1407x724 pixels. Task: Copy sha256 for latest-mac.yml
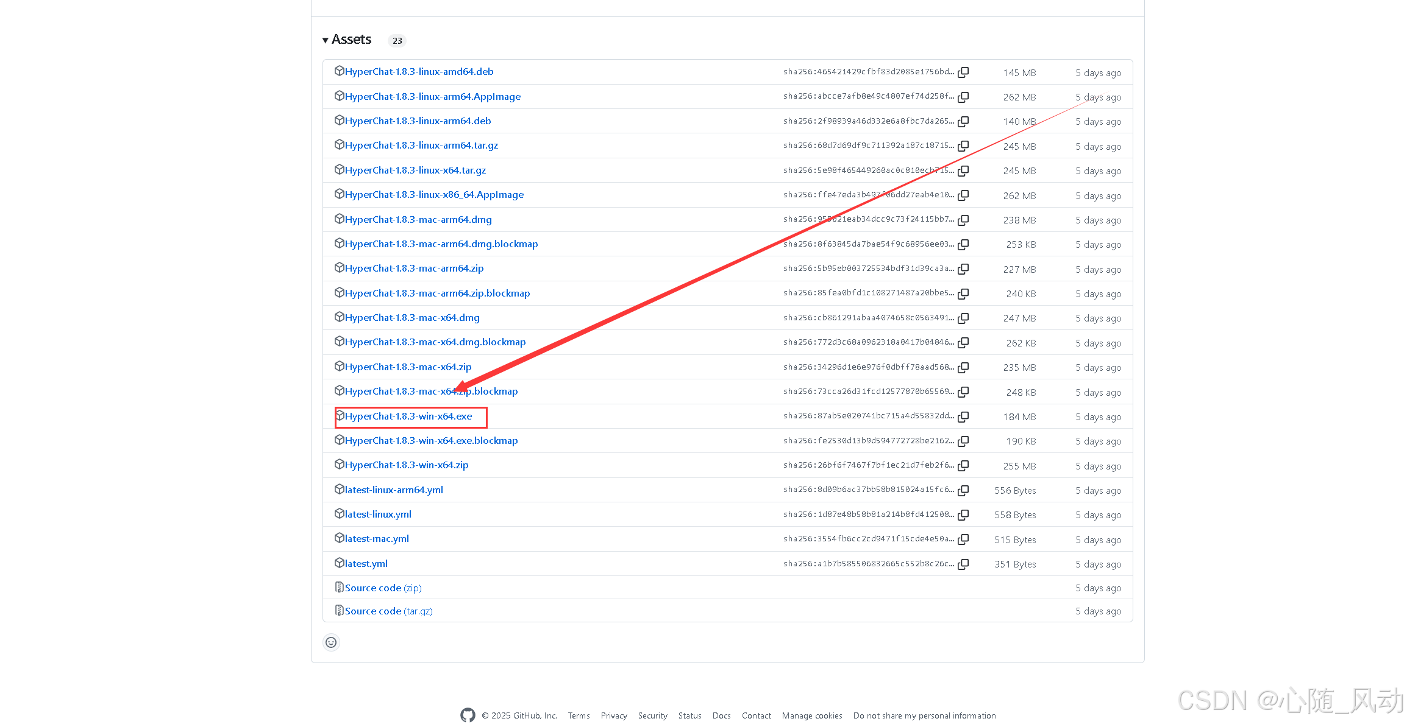point(963,539)
